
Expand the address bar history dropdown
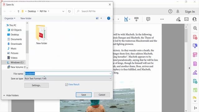tap(63, 11)
